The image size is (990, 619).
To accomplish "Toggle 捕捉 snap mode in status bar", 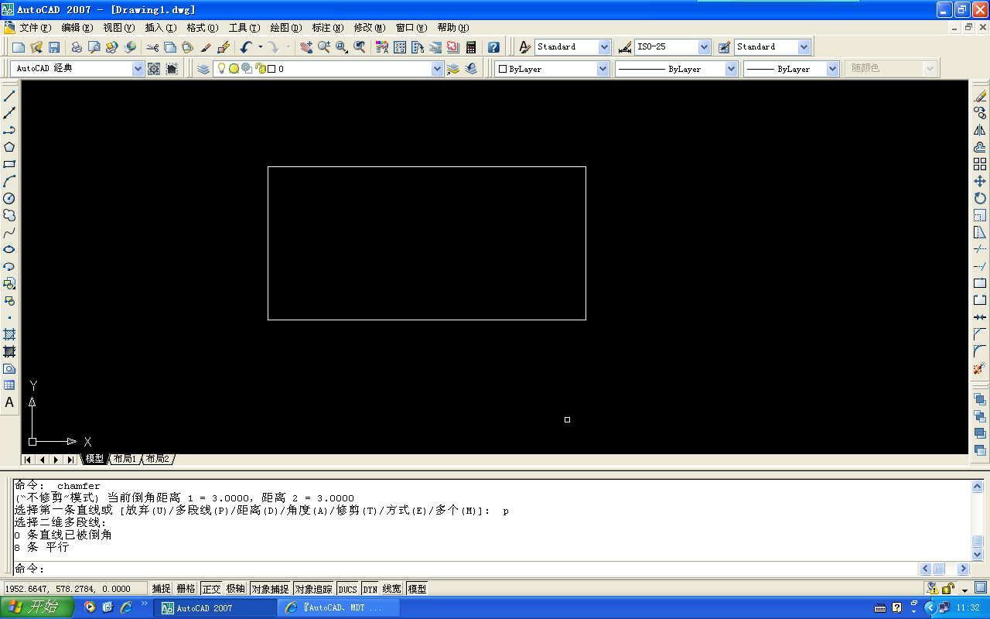I will pos(162,589).
